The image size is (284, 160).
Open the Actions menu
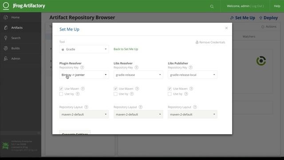click(x=269, y=27)
